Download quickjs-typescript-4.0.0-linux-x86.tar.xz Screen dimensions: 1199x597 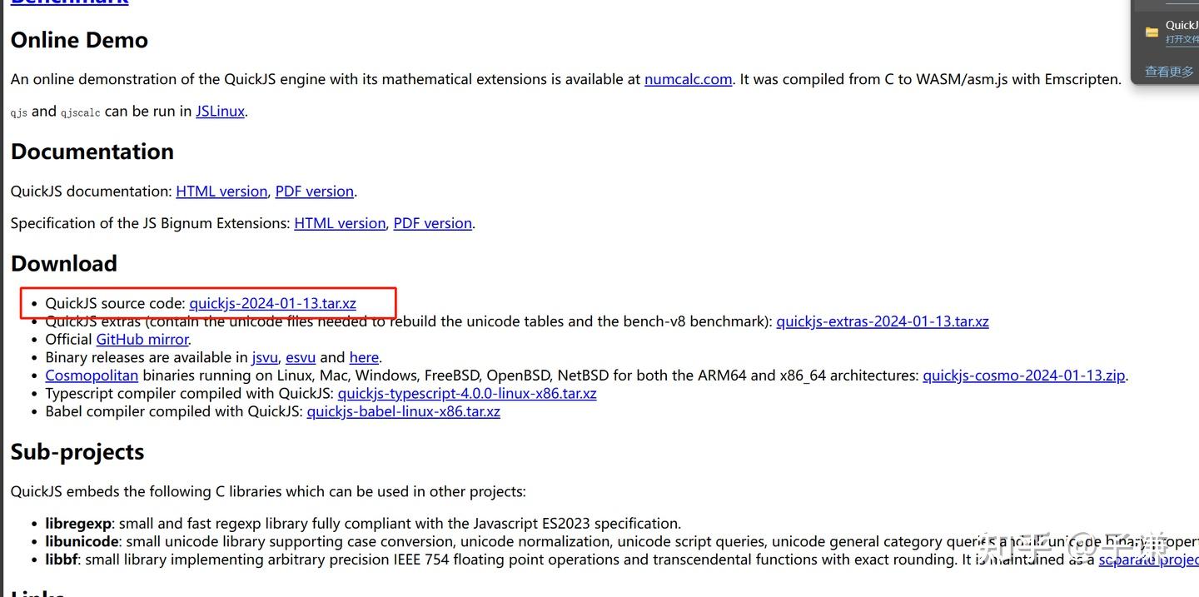click(466, 393)
